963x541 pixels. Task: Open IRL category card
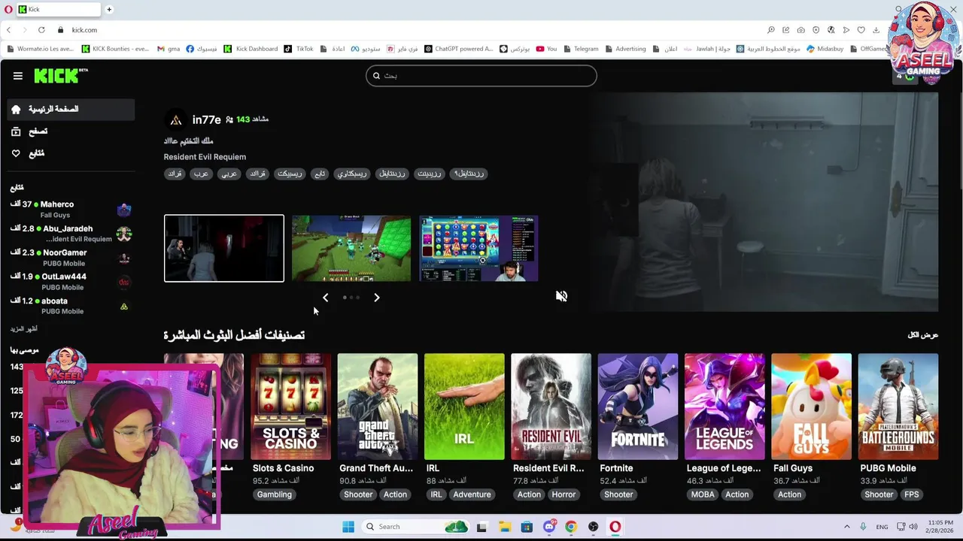coord(464,407)
